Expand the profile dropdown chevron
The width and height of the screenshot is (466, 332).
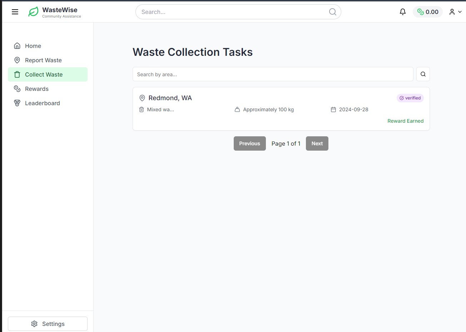pos(460,12)
